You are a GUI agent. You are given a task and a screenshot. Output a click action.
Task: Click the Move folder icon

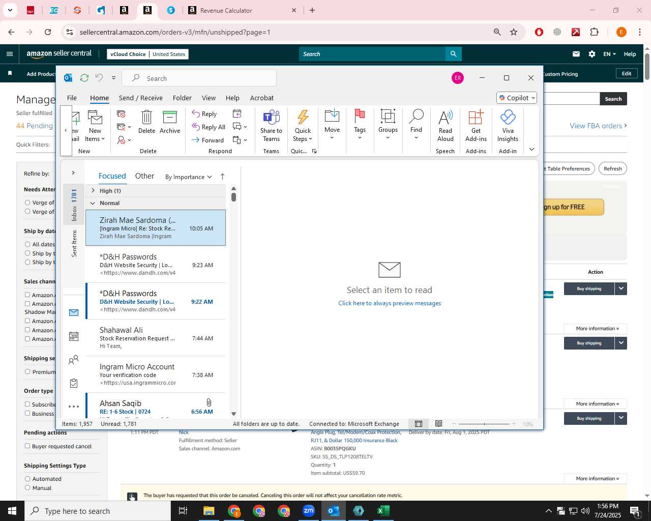[x=332, y=124]
